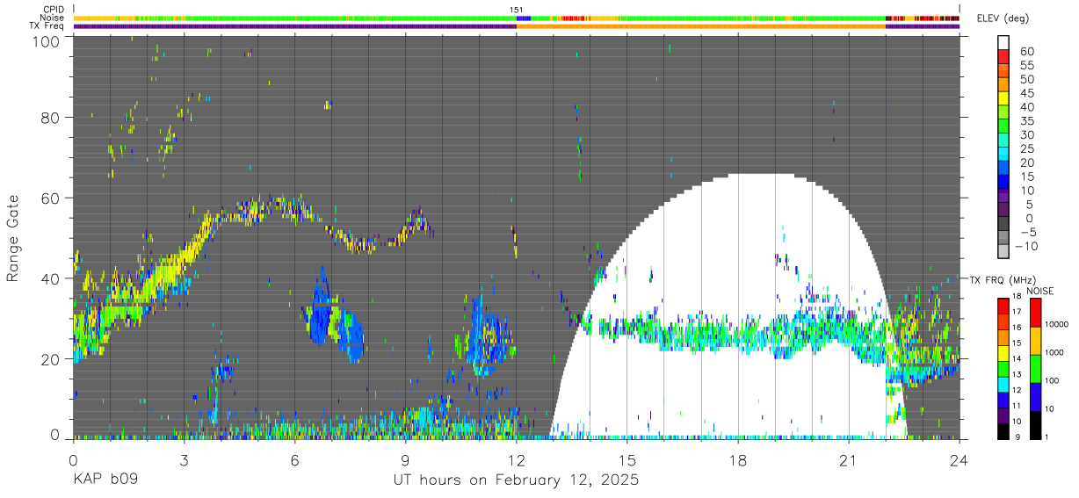Select the 6 hour tick label on UT axis
This screenshot has height=498, width=1079.
click(294, 459)
